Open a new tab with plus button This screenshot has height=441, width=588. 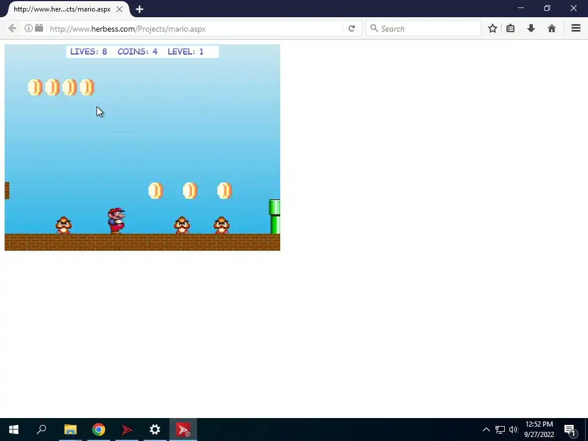click(x=140, y=9)
